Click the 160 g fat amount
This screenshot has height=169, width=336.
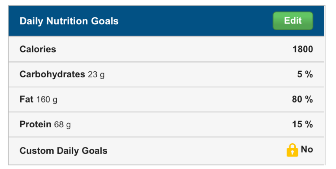click(x=47, y=100)
